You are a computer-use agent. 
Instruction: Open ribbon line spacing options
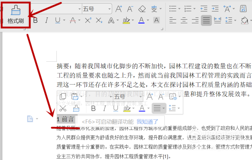coord(229,20)
